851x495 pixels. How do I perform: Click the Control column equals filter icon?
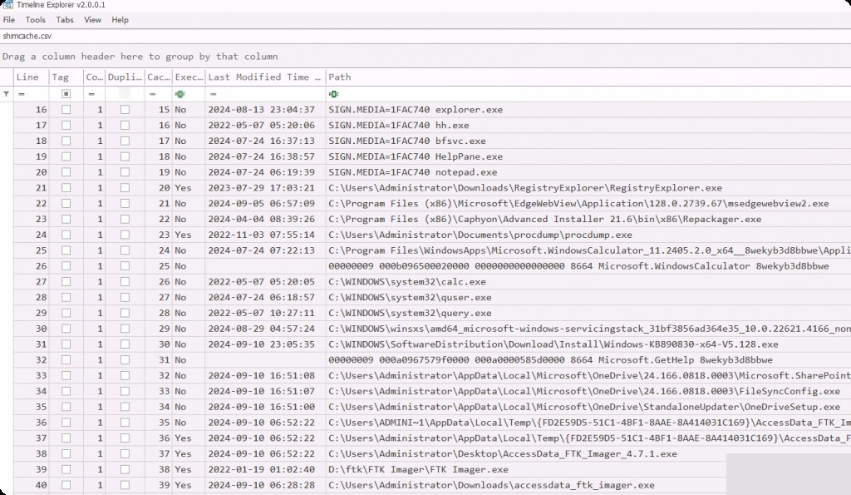pos(91,94)
